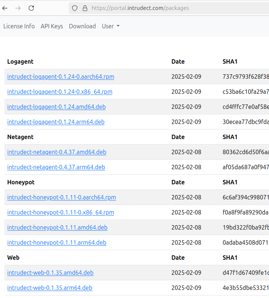Expand the User dropdown menu
This screenshot has width=269, height=298.
[x=111, y=26]
